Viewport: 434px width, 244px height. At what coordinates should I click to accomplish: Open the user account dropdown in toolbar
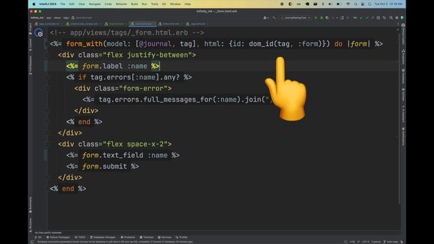coord(266,18)
